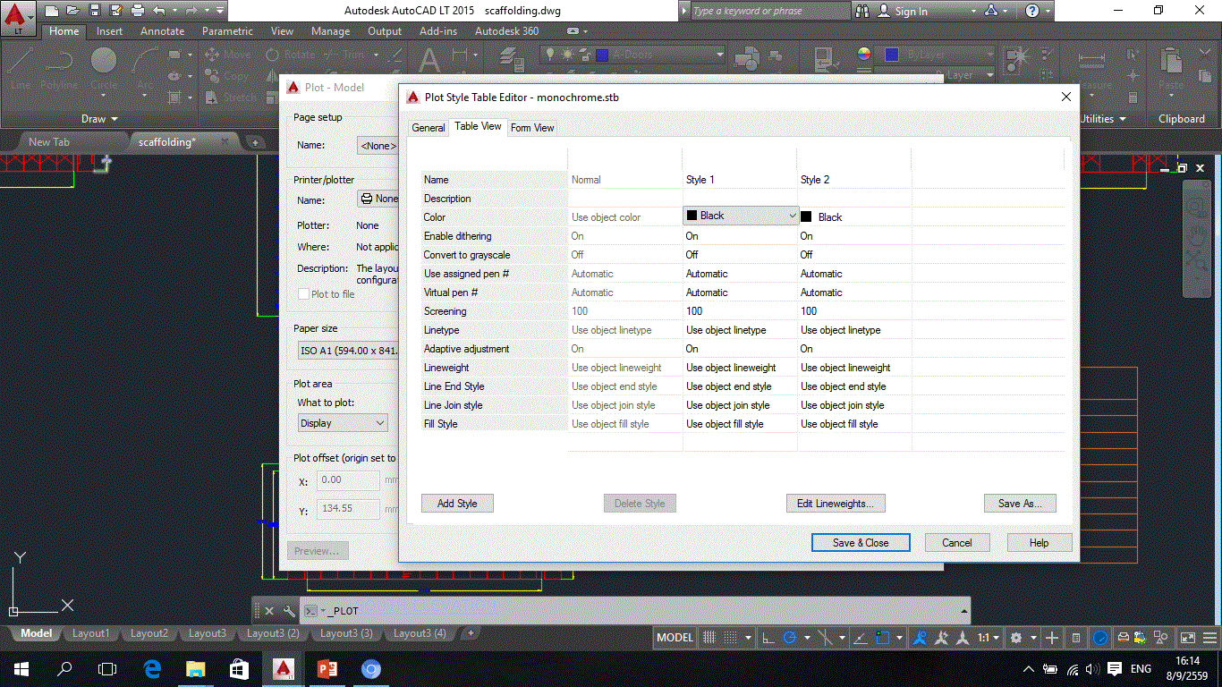
Task: Click the Save disk icon in quick access toolbar
Action: (95, 11)
